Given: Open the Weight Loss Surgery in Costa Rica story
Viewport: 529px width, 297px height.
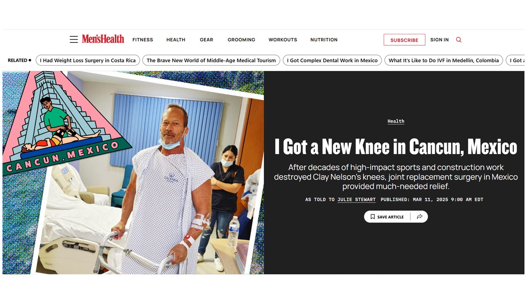Looking at the screenshot, I should tap(88, 60).
